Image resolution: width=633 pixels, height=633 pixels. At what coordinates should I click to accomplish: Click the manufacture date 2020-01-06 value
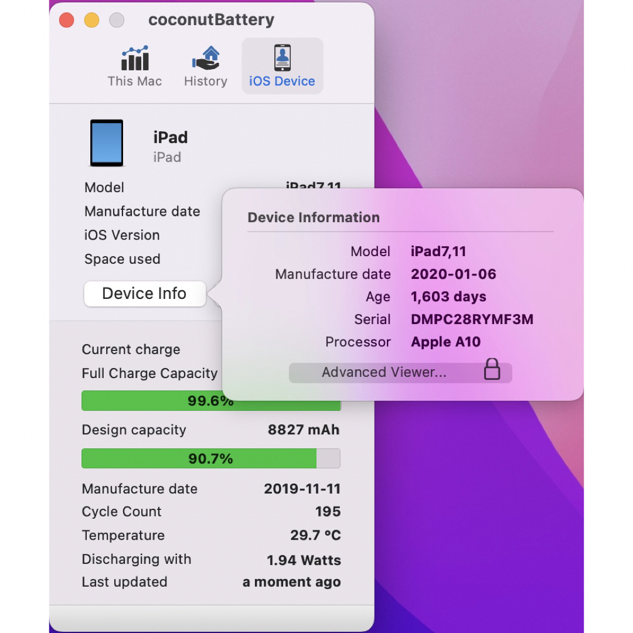(x=453, y=274)
